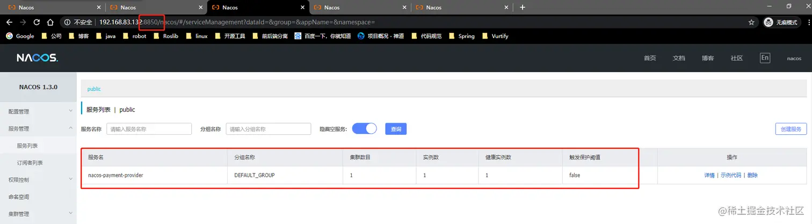Open 详情 for nacos-payment-provider
The width and height of the screenshot is (812, 224).
tap(709, 175)
